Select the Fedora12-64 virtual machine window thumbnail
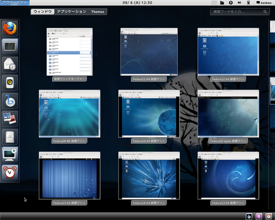 [228, 52]
